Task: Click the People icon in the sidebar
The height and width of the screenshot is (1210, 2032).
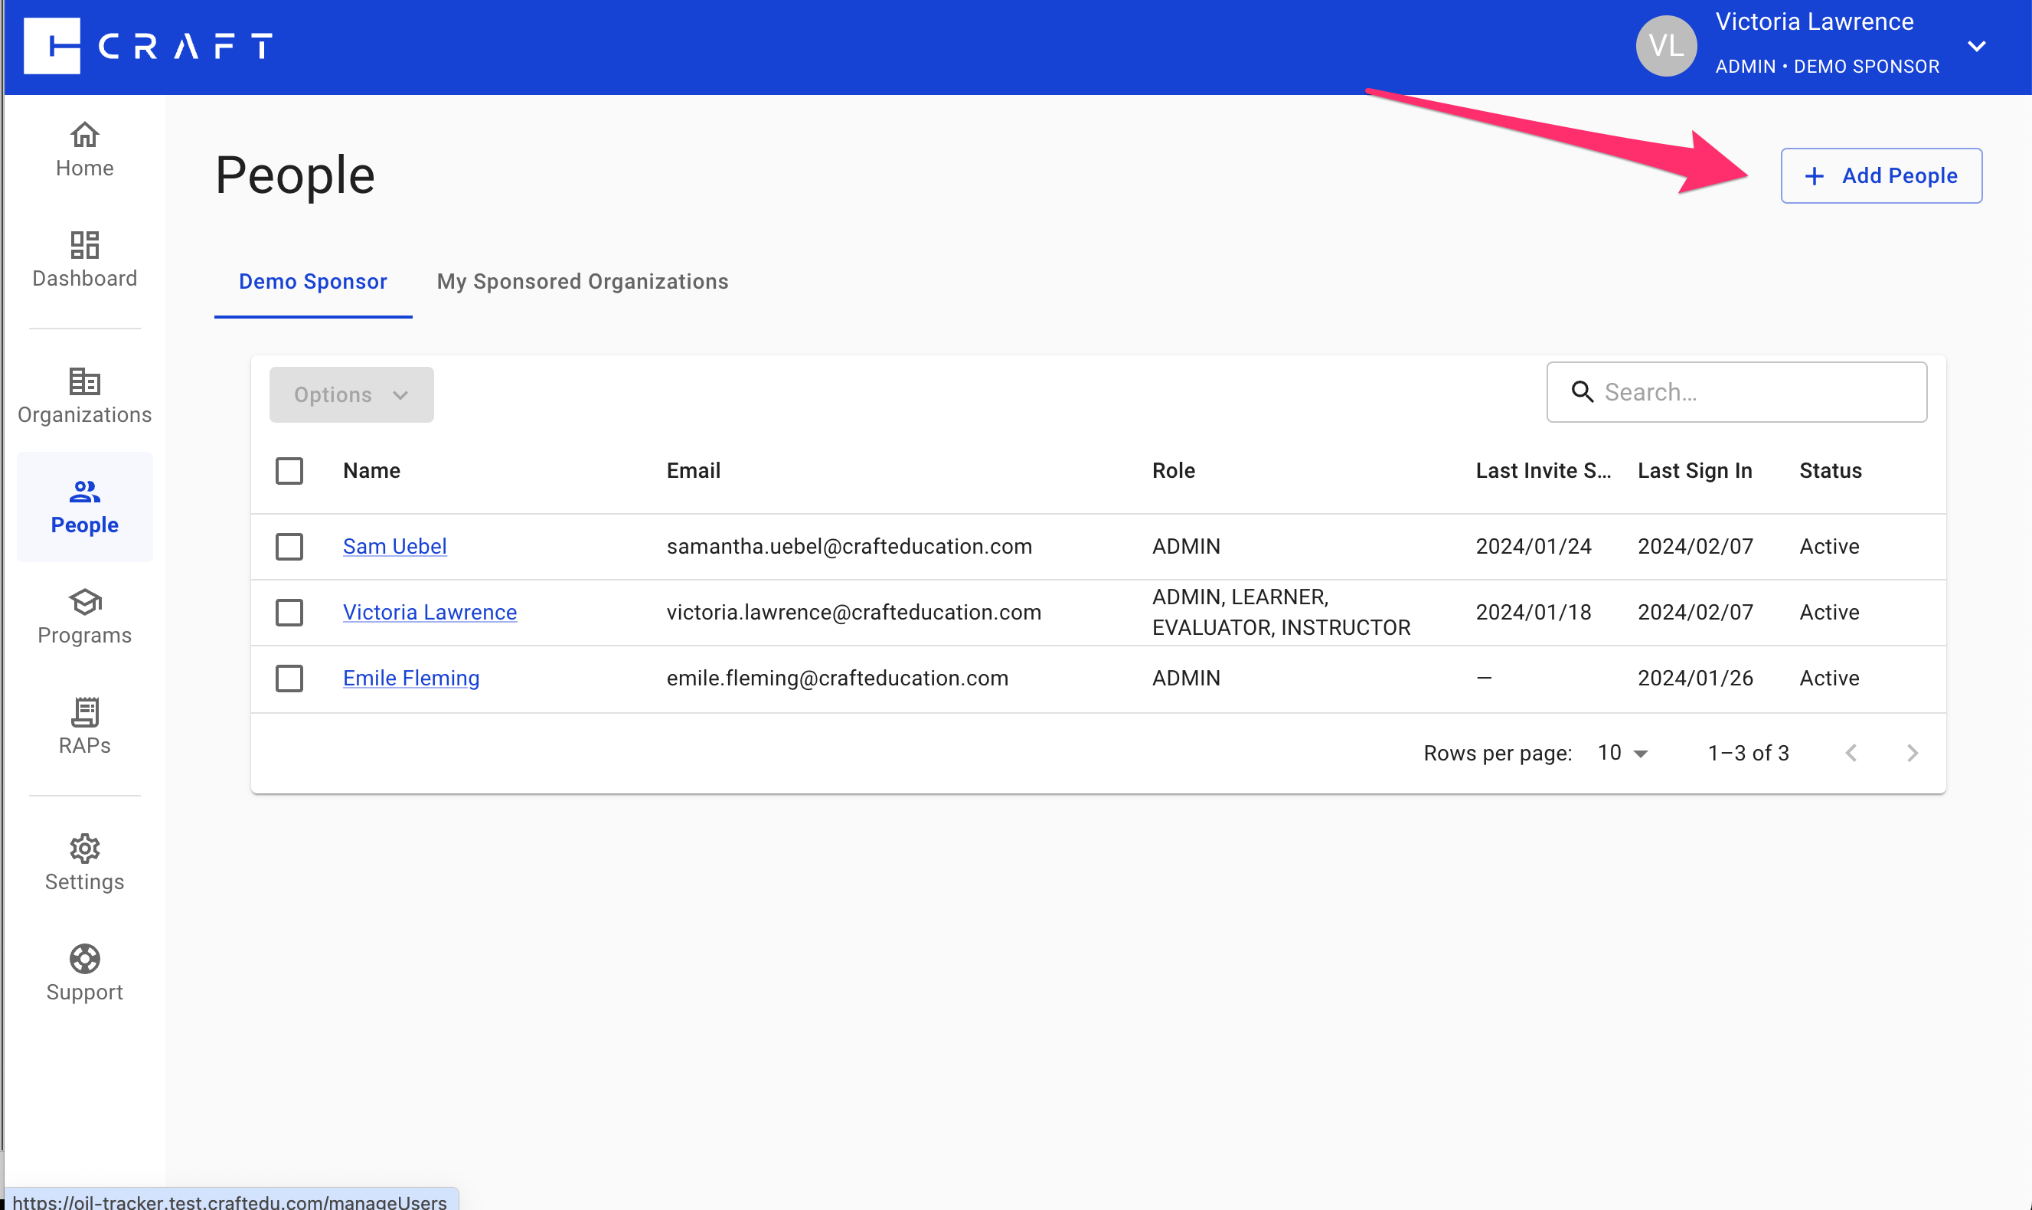Action: [x=84, y=505]
